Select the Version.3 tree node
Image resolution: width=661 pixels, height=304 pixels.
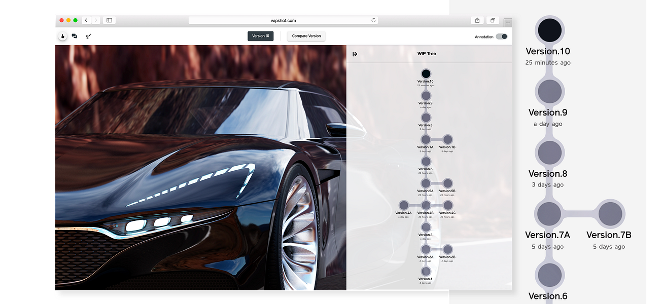(426, 227)
